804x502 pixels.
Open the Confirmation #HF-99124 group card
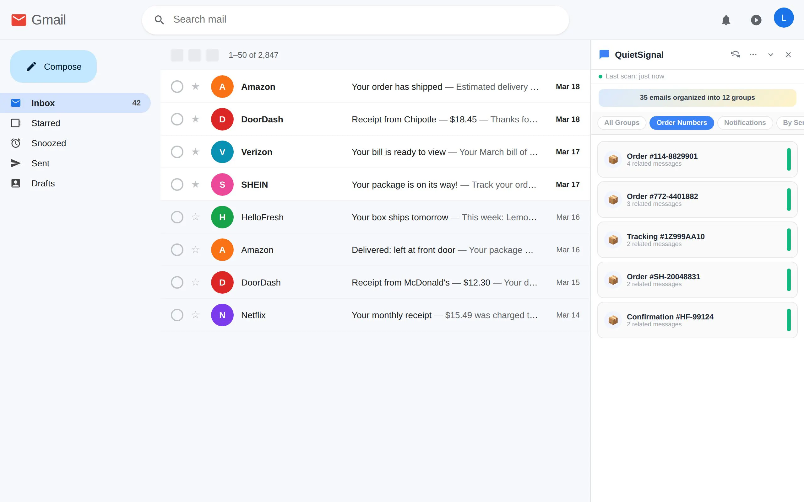point(697,320)
